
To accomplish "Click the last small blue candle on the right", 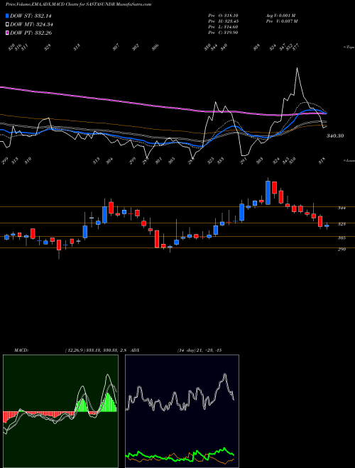I will (327, 226).
